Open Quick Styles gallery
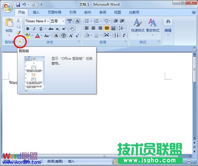Image resolution: width=198 pixels, height=166 pixels. coord(138,27)
